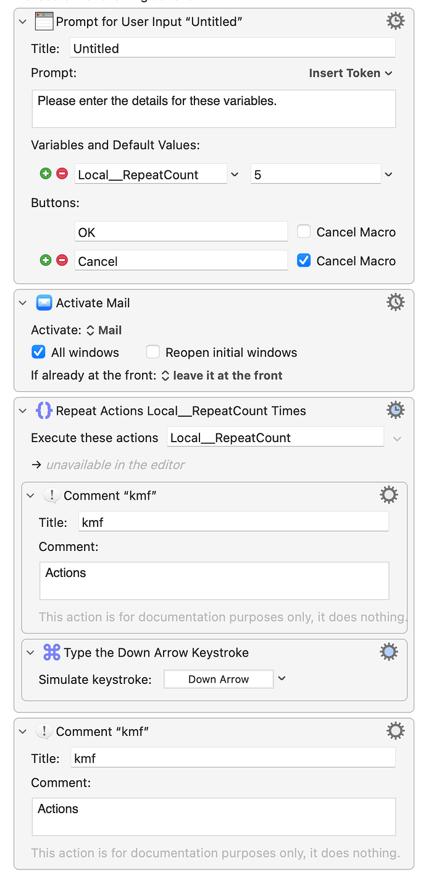Collapse the Prompt for User Input action
Viewport: 426px width, 875px height.
coord(23,22)
